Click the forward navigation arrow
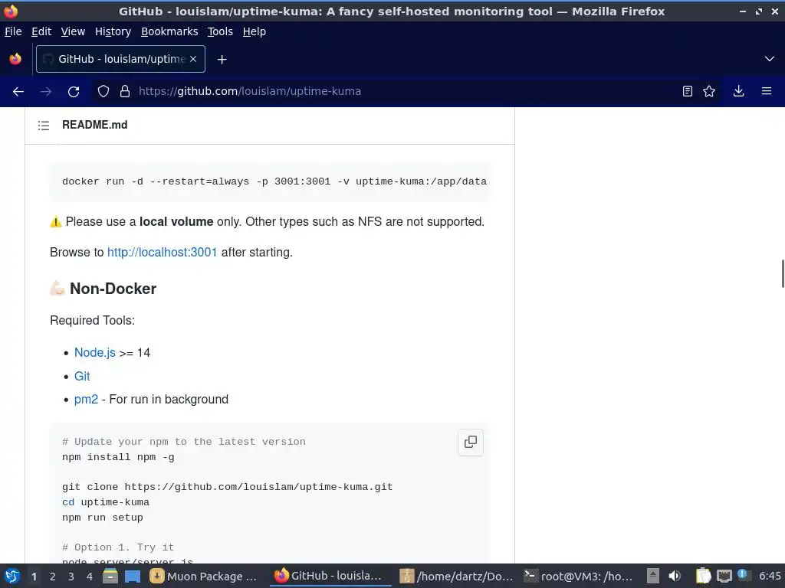785x588 pixels. point(46,92)
